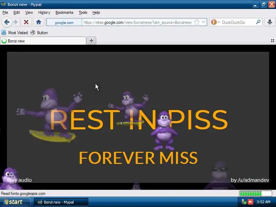
Task: Click the Button bookmark in bookmarks toolbar
Action: pos(39,33)
